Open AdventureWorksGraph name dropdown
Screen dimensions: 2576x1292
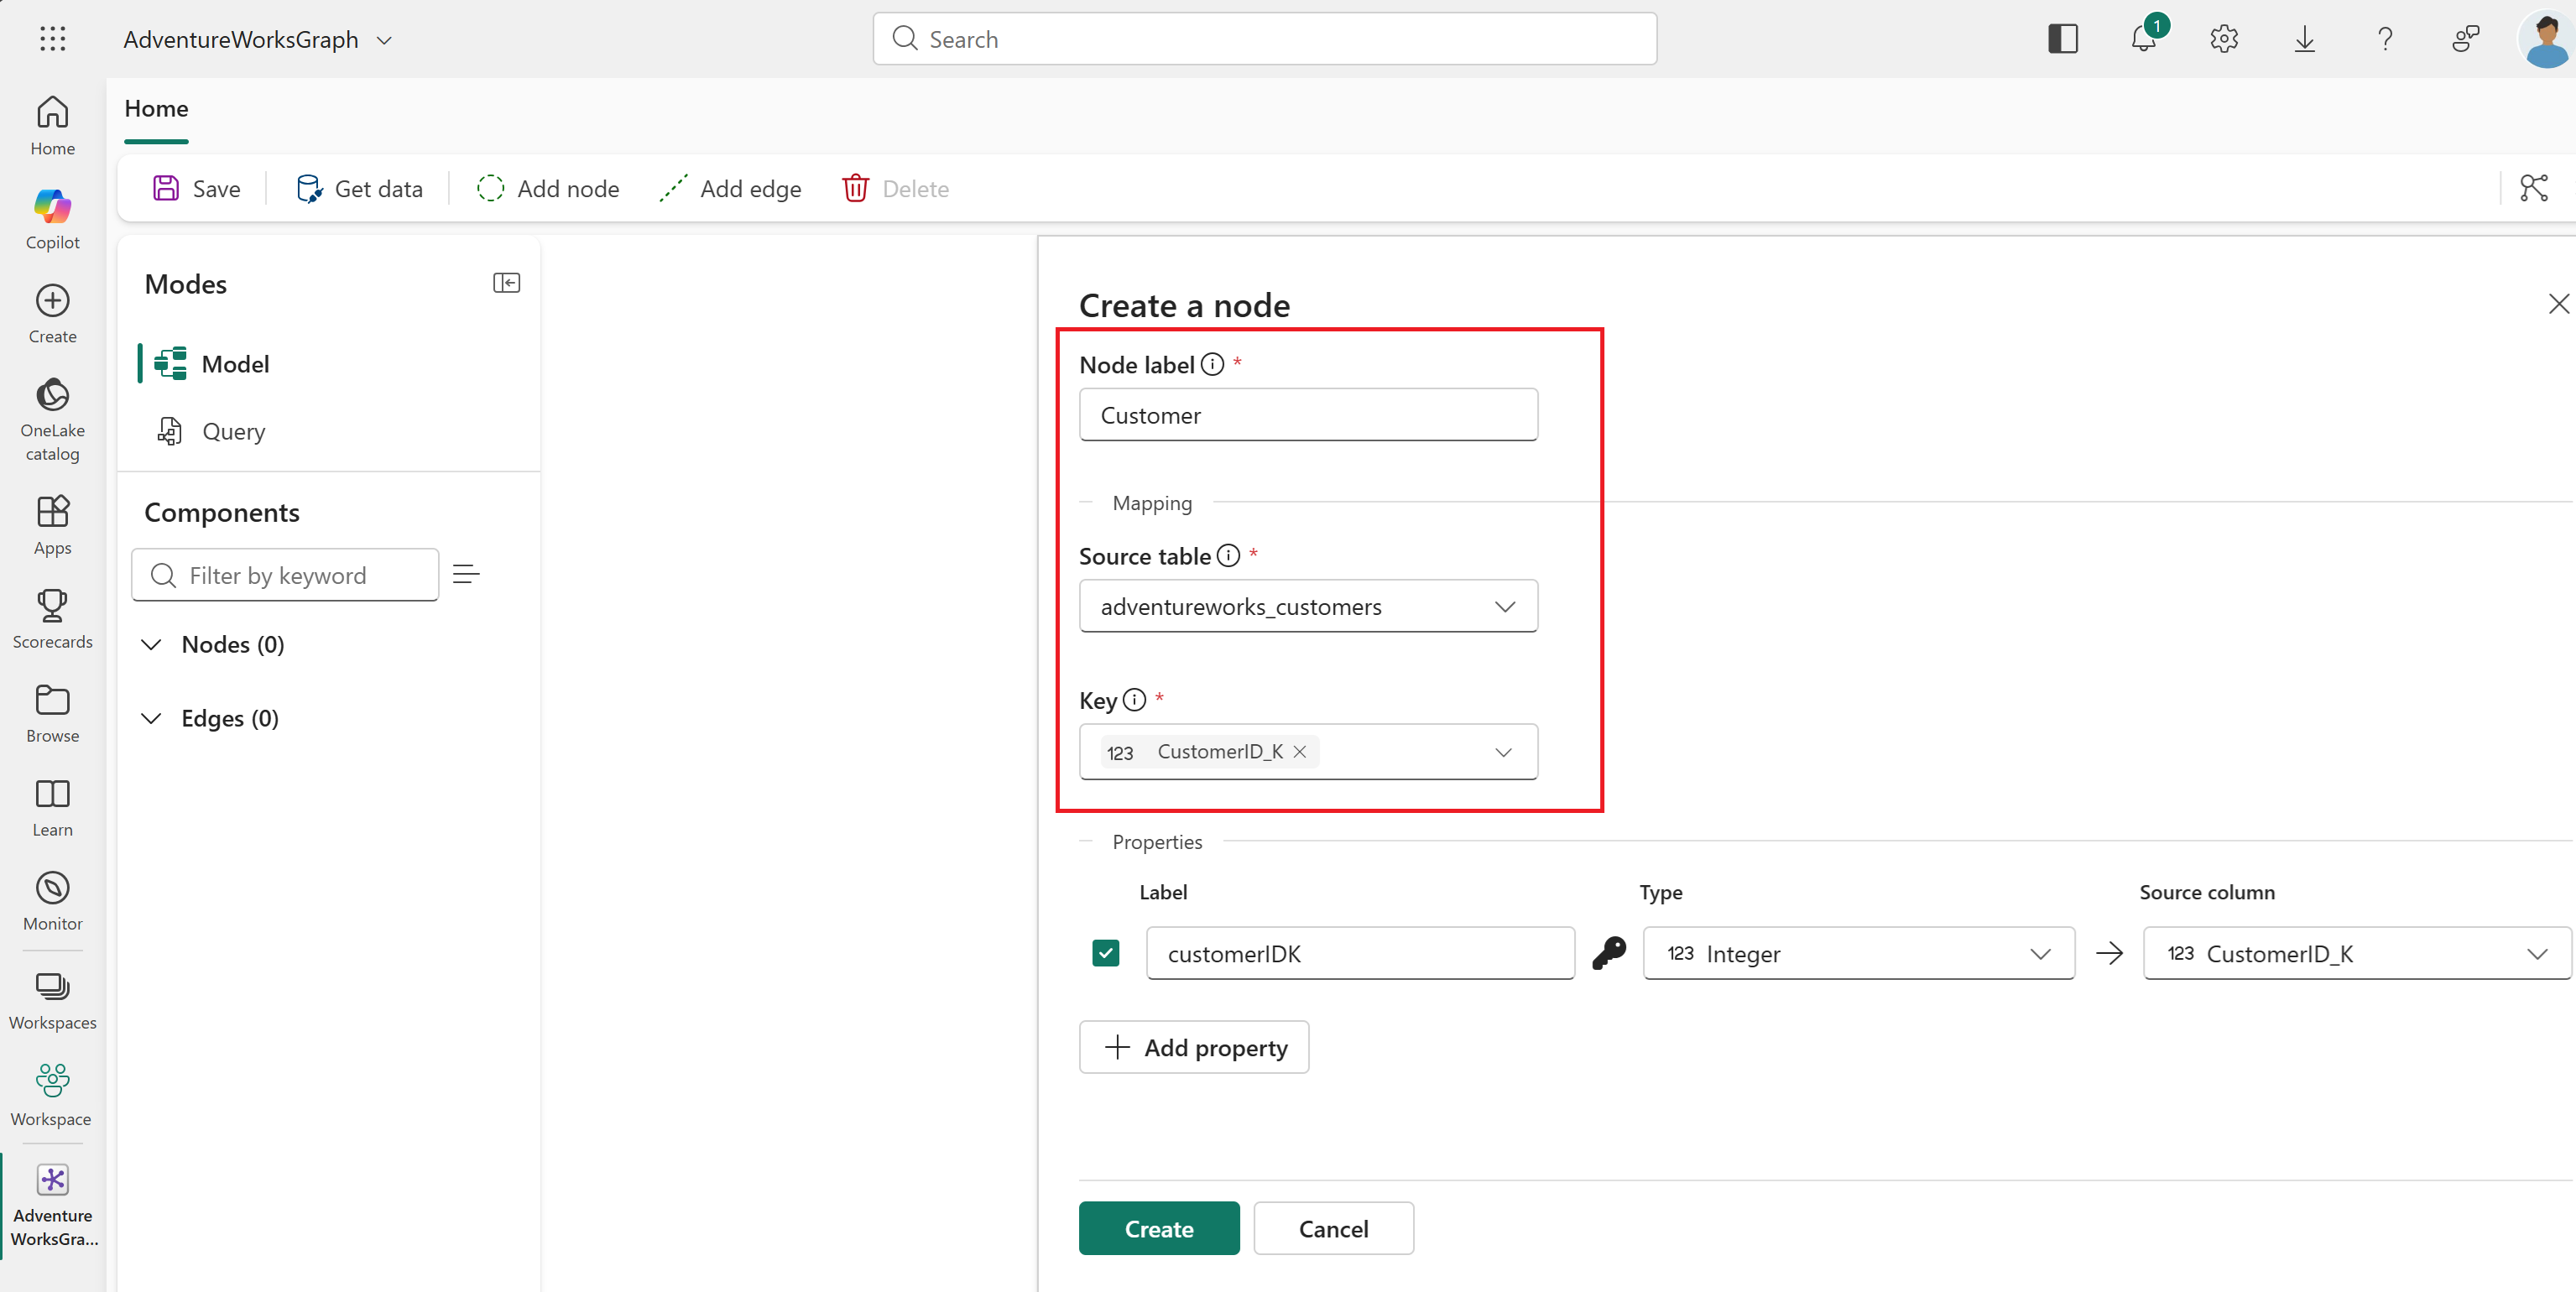[x=384, y=40]
